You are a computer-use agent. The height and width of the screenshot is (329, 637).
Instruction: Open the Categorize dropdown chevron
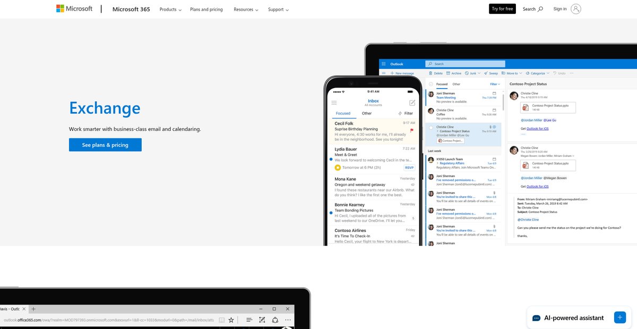[548, 73]
